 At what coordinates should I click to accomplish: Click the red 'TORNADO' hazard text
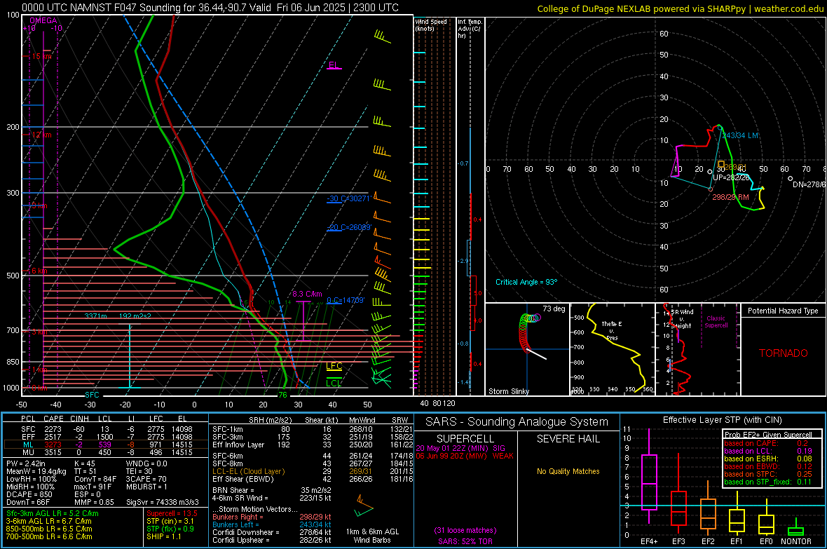[x=784, y=353]
